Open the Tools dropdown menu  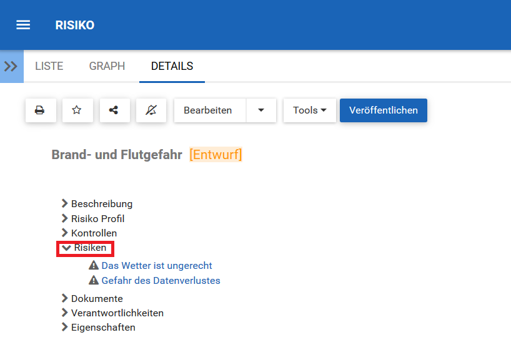310,110
